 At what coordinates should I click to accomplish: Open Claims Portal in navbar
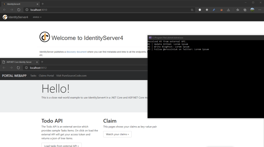(x=46, y=76)
